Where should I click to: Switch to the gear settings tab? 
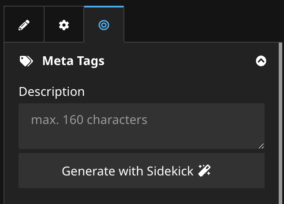[64, 25]
